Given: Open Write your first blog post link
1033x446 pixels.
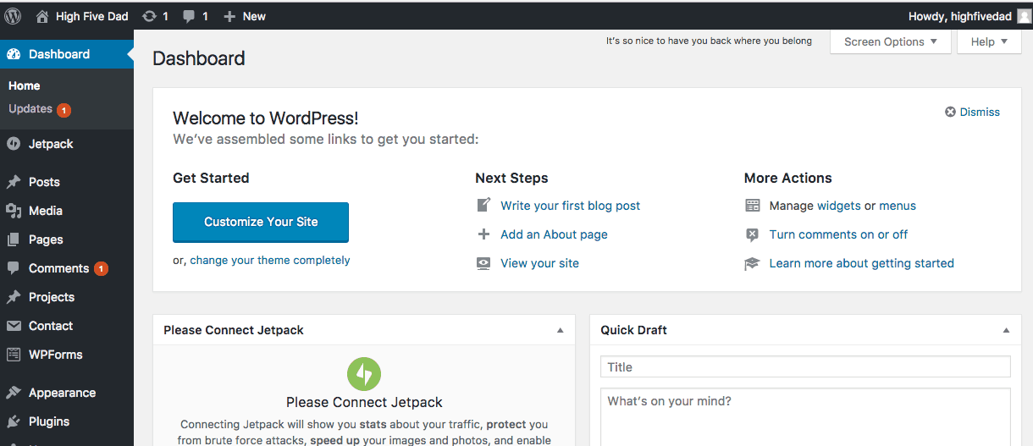Looking at the screenshot, I should click(x=570, y=206).
